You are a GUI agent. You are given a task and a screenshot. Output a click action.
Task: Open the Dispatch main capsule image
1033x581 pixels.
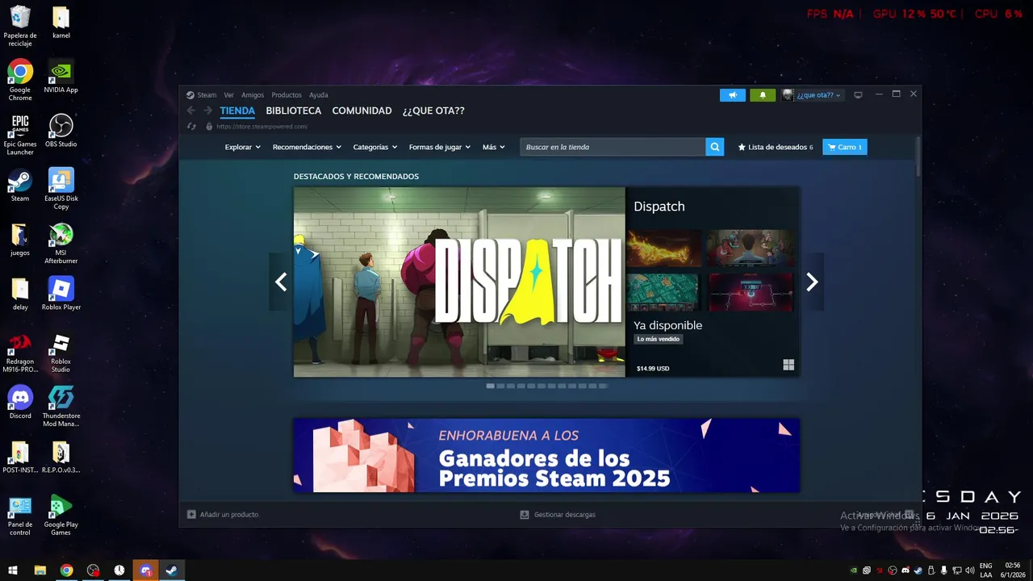coord(459,282)
